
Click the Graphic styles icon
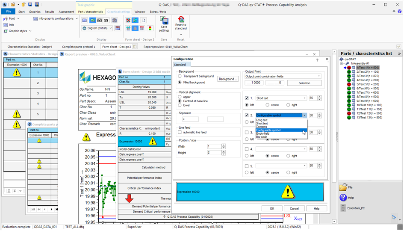[6, 31]
